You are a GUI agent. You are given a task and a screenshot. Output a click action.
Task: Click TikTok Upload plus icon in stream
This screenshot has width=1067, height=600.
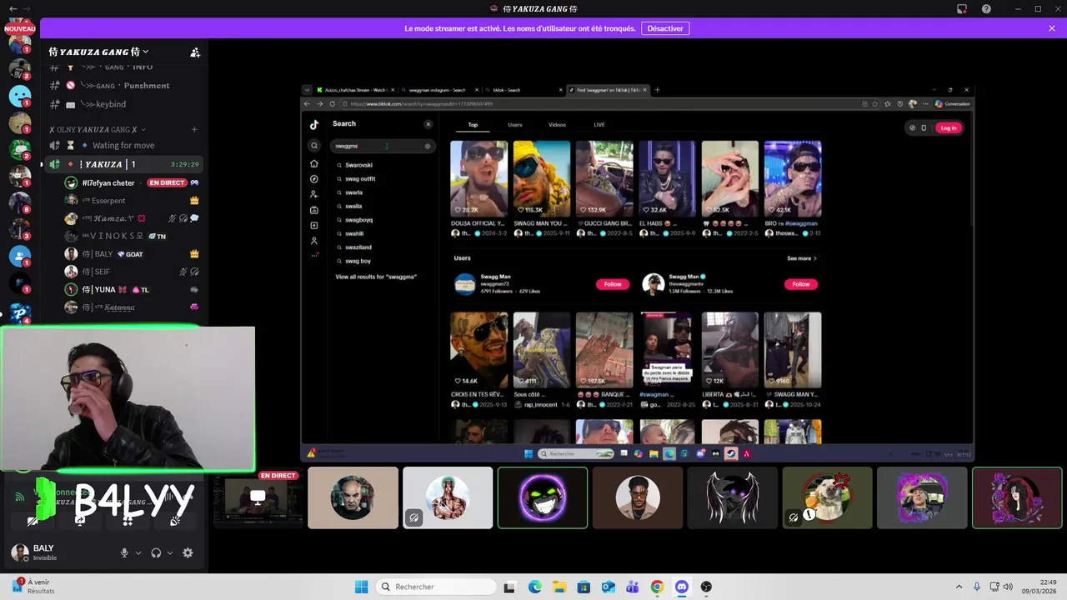(x=314, y=225)
